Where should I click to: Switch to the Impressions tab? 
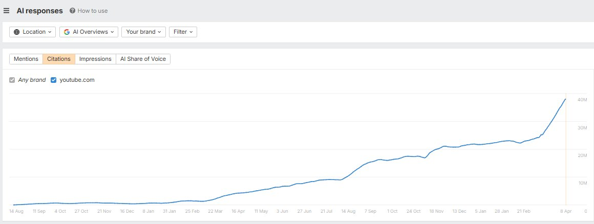pos(95,59)
